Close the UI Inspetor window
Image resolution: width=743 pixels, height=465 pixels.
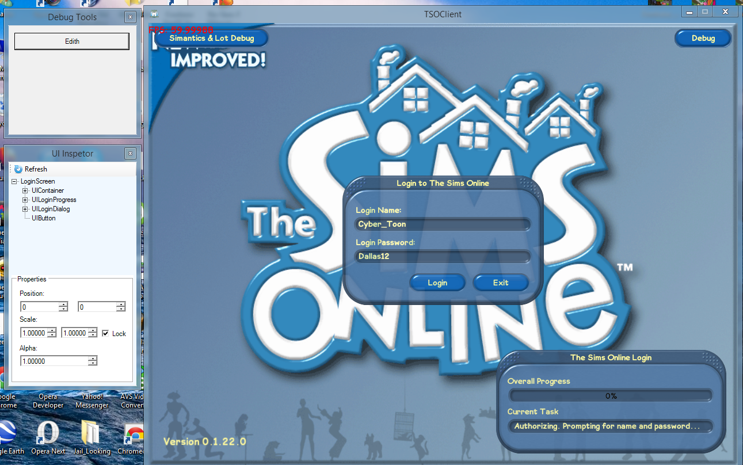(131, 154)
